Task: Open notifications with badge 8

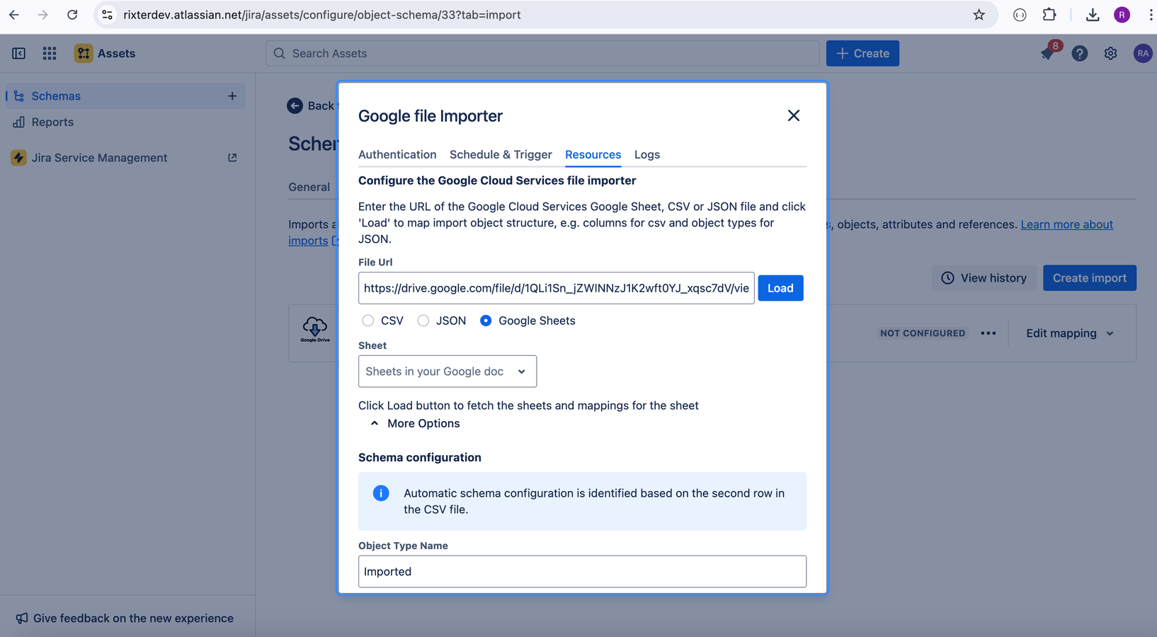Action: pyautogui.click(x=1048, y=52)
